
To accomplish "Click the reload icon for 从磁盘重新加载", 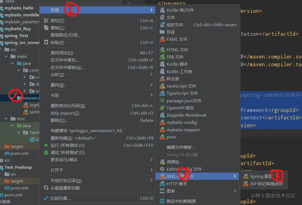I will coord(46,188).
